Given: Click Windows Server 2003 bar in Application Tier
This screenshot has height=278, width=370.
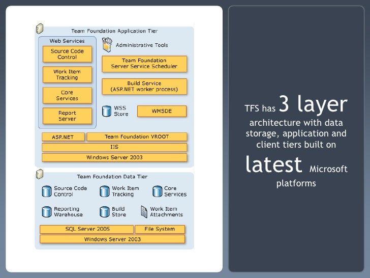Looking at the screenshot, I should pyautogui.click(x=114, y=157).
